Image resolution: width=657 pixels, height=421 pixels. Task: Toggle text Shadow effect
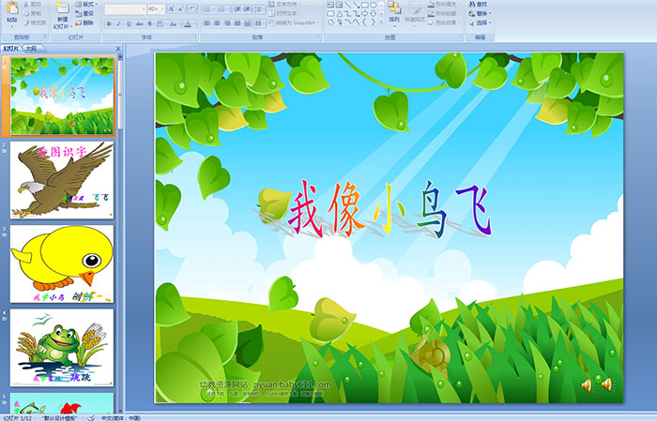click(x=149, y=23)
